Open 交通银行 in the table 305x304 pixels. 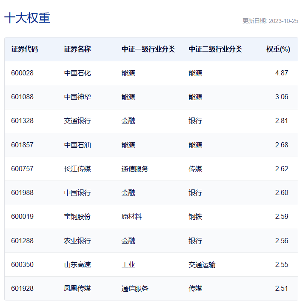tap(77, 121)
